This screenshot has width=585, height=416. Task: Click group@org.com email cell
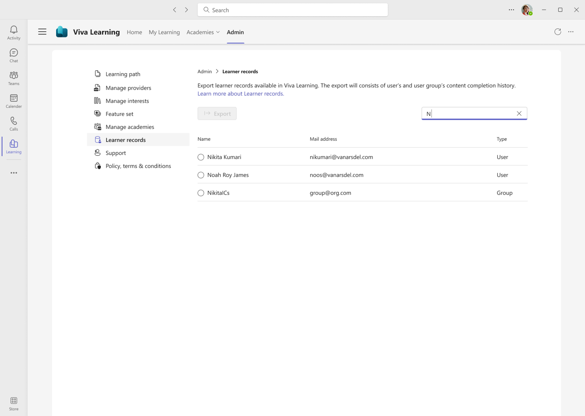point(330,193)
